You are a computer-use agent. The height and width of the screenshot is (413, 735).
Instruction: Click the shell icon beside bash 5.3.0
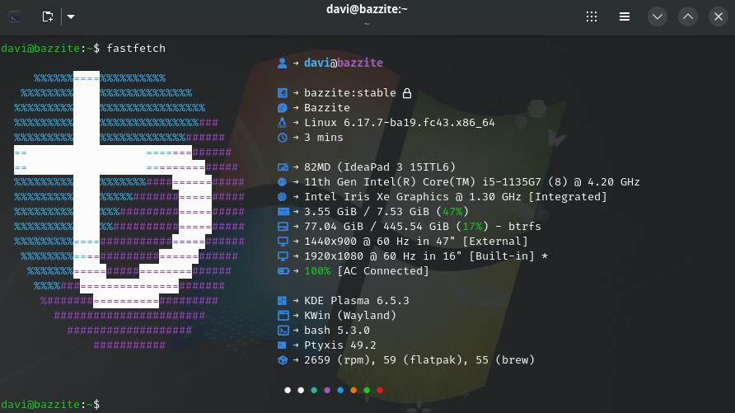(x=283, y=331)
